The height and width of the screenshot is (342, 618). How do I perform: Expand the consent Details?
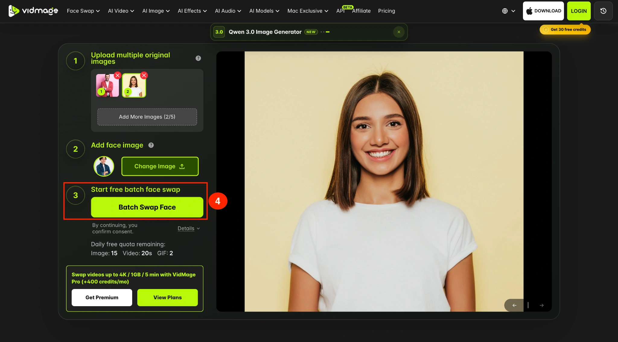[x=189, y=229]
